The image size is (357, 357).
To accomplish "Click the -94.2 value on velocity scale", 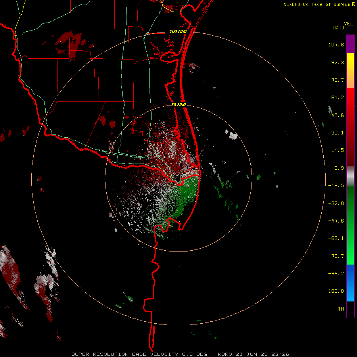I will click(x=336, y=273).
